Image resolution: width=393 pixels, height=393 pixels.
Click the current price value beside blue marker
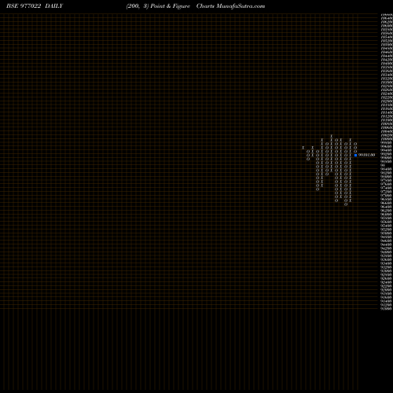(x=366, y=155)
